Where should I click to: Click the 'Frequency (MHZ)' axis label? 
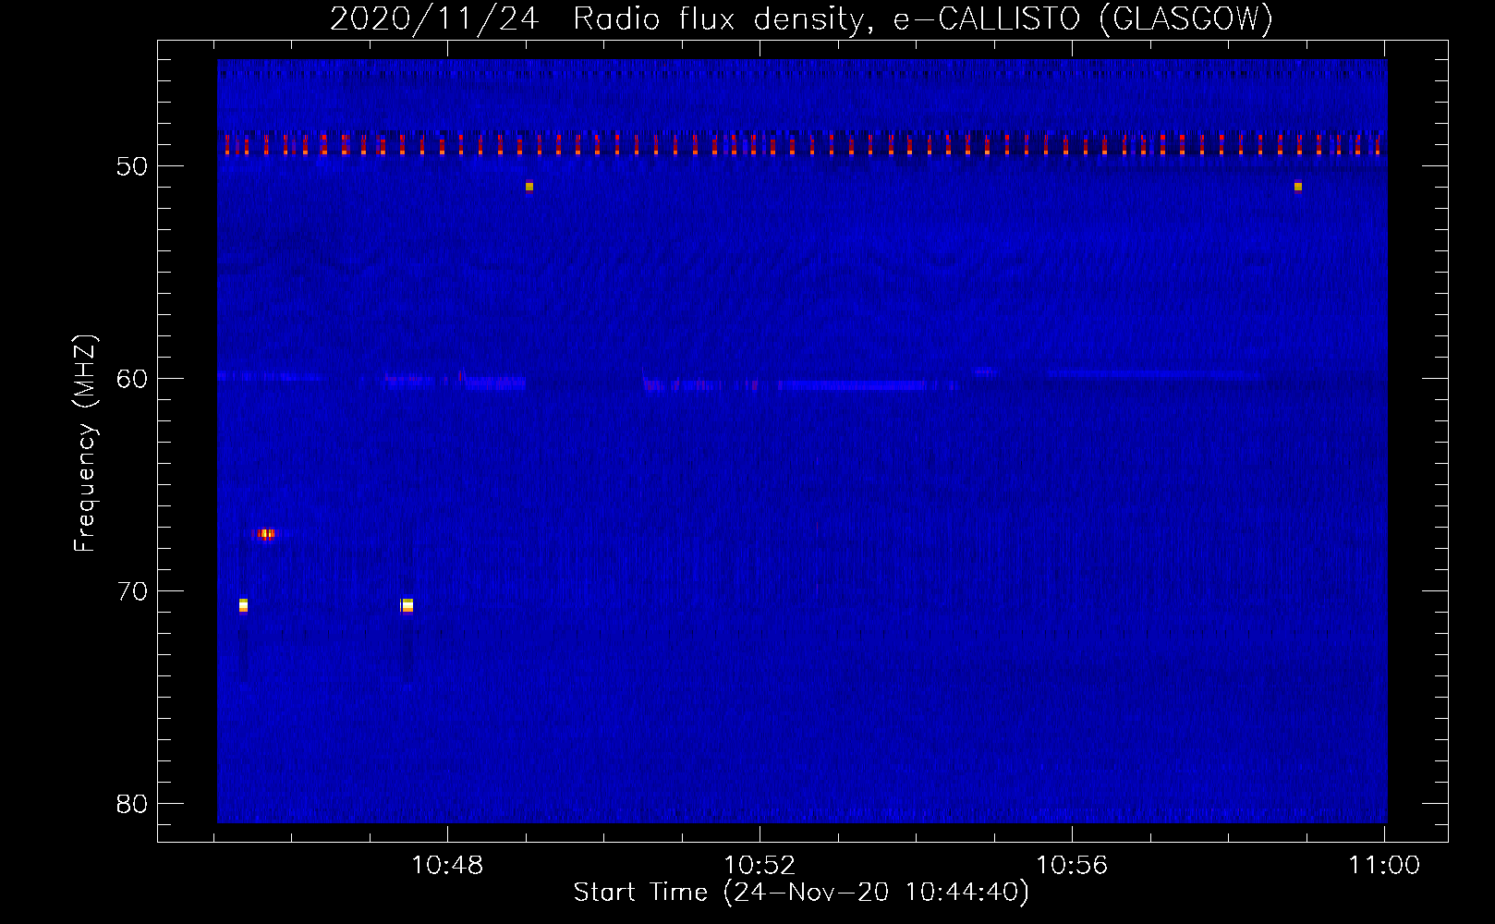coord(85,444)
